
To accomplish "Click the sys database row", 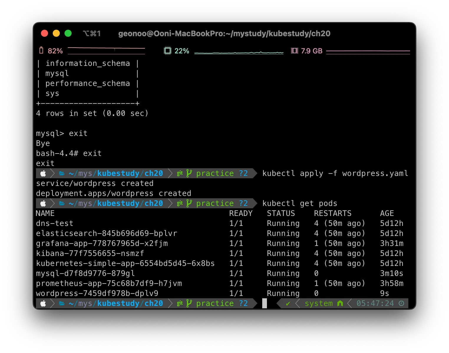I will coord(88,94).
